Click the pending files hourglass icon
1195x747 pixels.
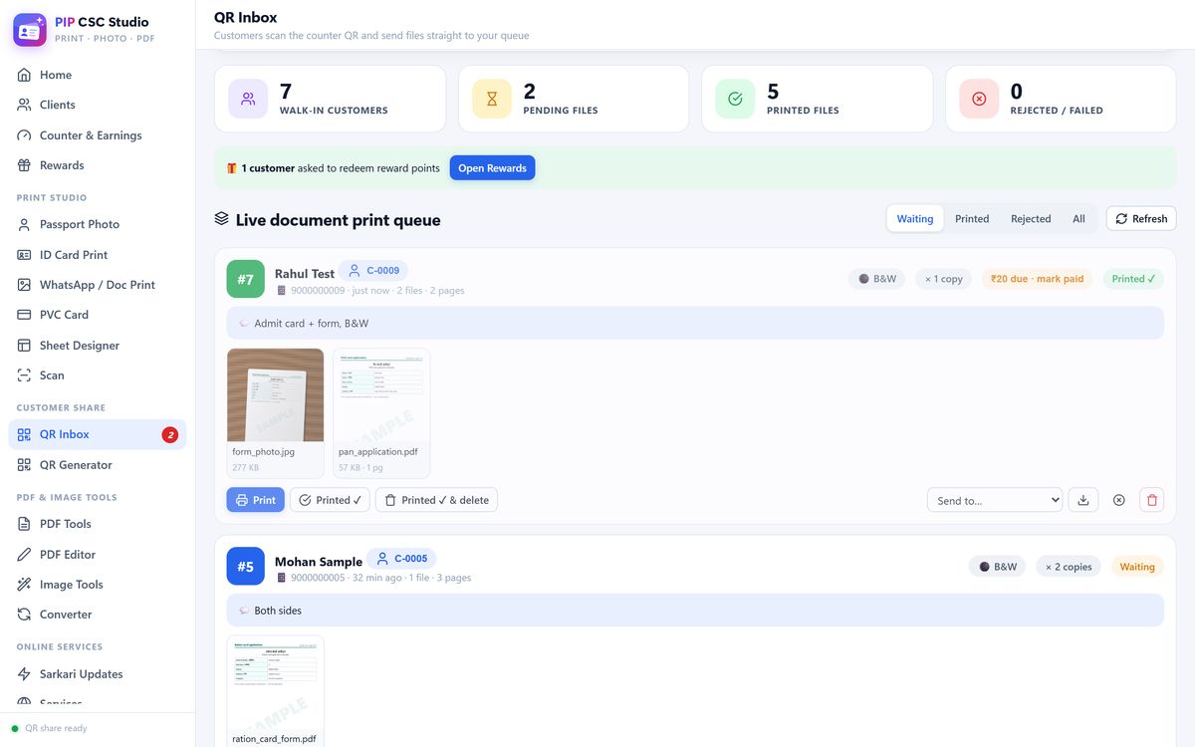pos(492,99)
